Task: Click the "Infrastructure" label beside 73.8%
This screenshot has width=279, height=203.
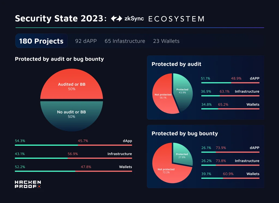Action: (x=247, y=161)
